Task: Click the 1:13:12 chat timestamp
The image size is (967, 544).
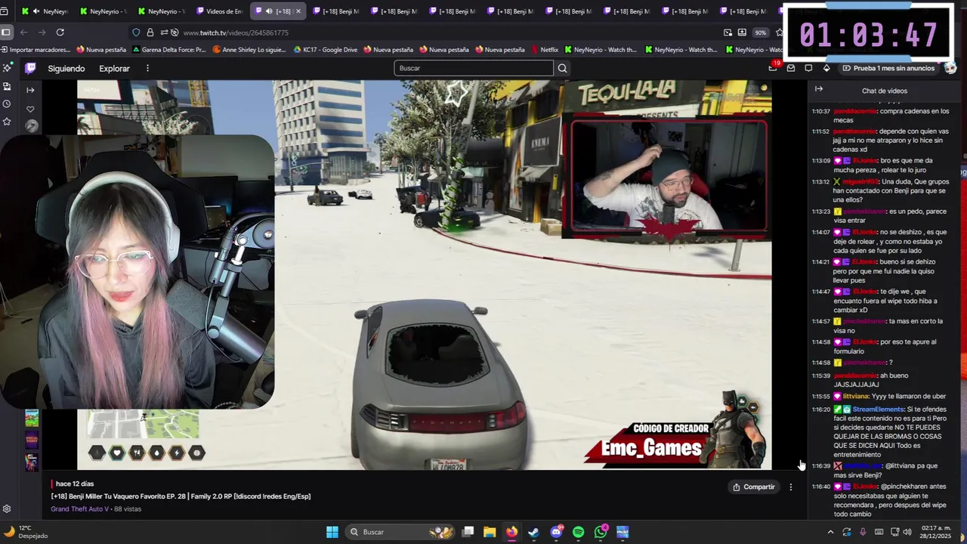Action: [x=820, y=182]
